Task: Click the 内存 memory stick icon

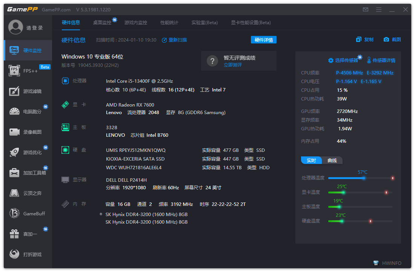Action: click(65, 204)
